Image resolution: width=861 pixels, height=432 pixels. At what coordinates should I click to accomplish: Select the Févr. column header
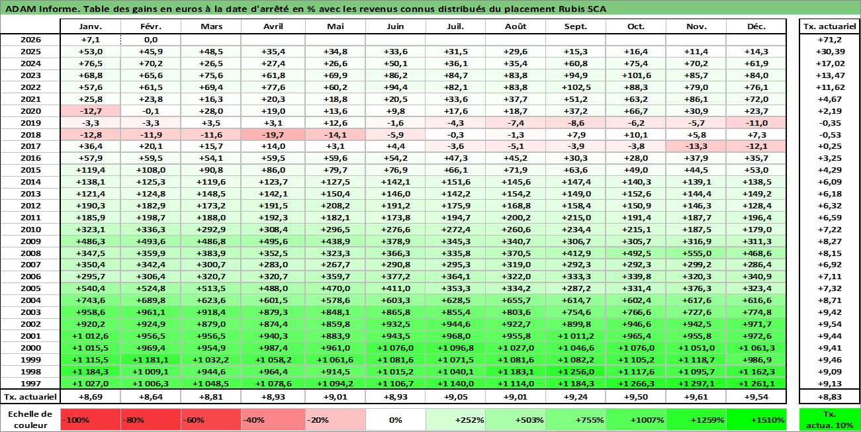(151, 26)
